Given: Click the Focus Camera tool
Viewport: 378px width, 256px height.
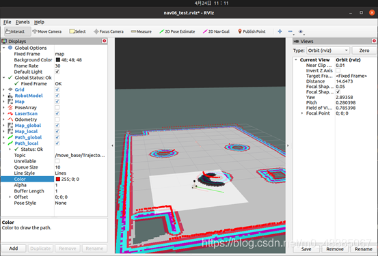Looking at the screenshot, I should 109,31.
